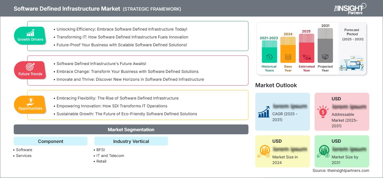The image size is (383, 178).
Task: Select the Future Trends target icon
Action: tap(30, 67)
